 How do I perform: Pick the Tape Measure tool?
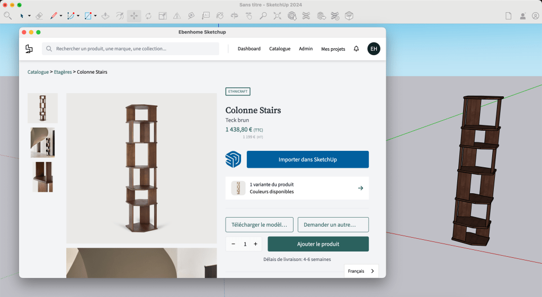click(191, 16)
